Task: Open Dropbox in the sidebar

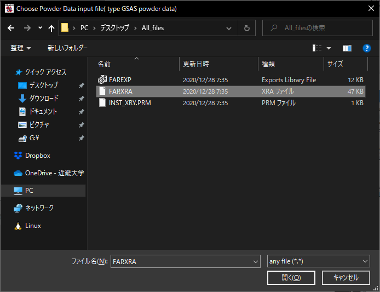Action: (37, 156)
